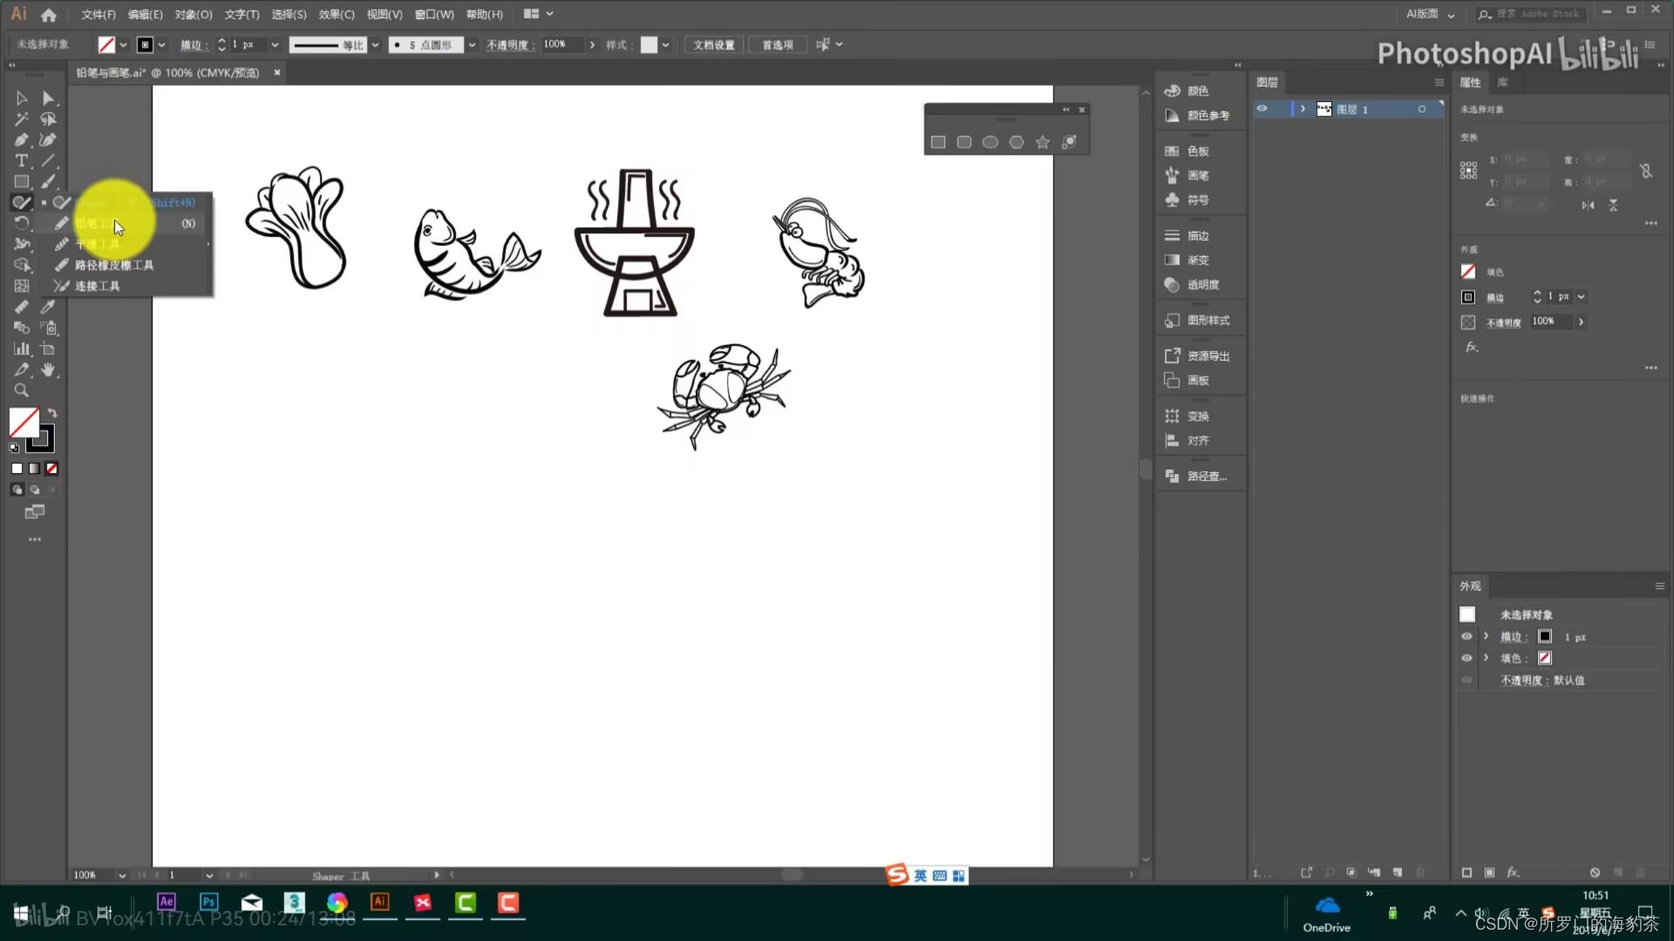Open 色板 panel
Image resolution: width=1674 pixels, height=941 pixels.
[1200, 152]
